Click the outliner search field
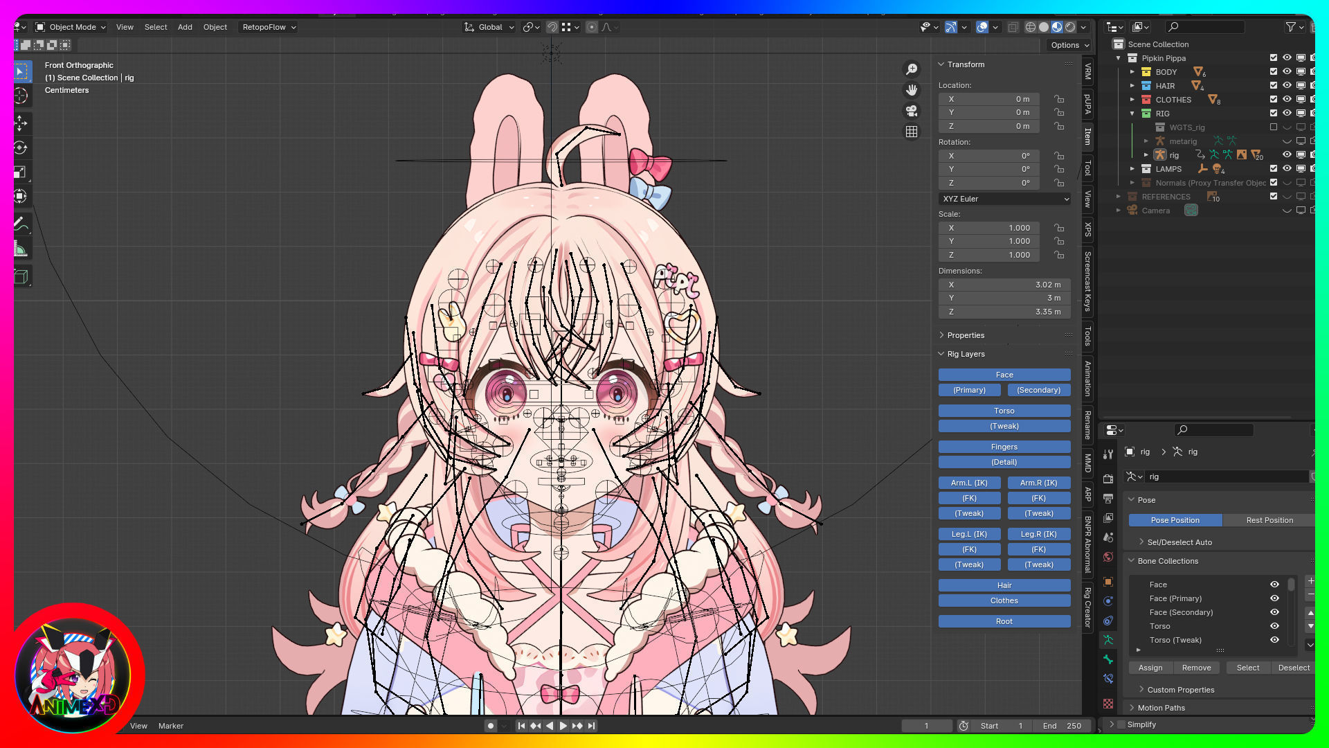 tap(1204, 27)
